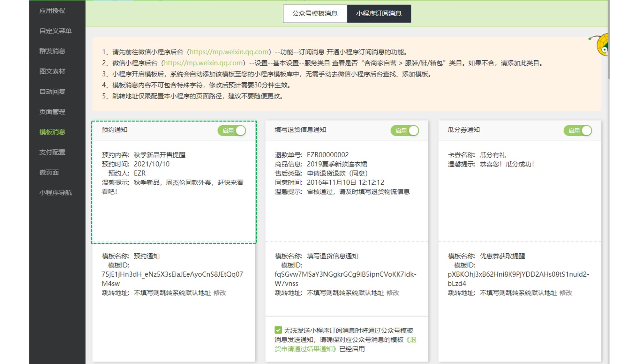Go to 页面管理 in sidebar

coord(52,112)
